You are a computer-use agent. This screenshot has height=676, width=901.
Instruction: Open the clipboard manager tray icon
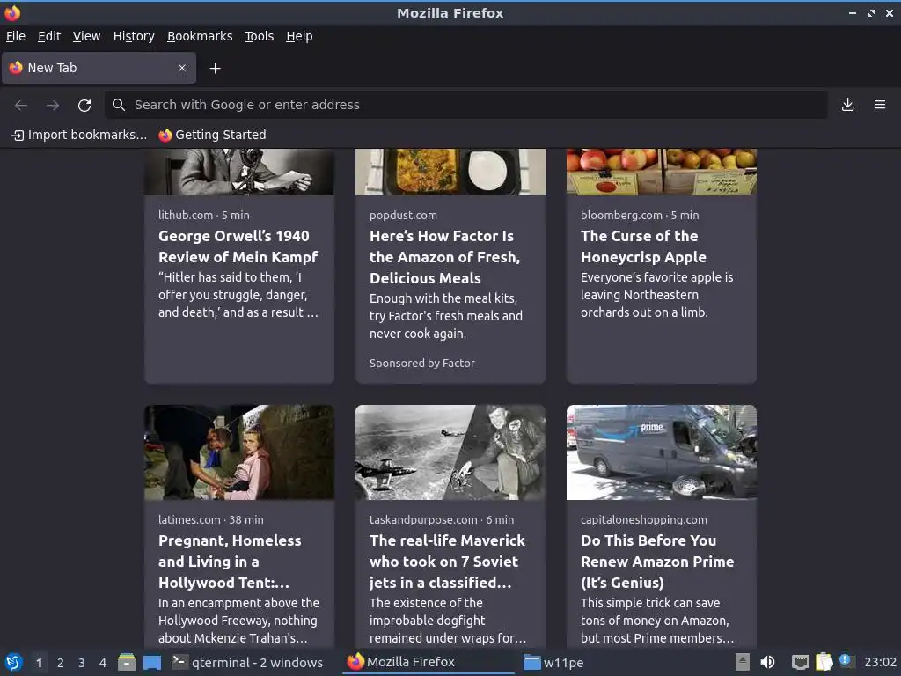point(824,662)
